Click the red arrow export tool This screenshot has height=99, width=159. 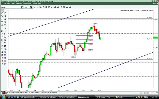tap(5, 40)
